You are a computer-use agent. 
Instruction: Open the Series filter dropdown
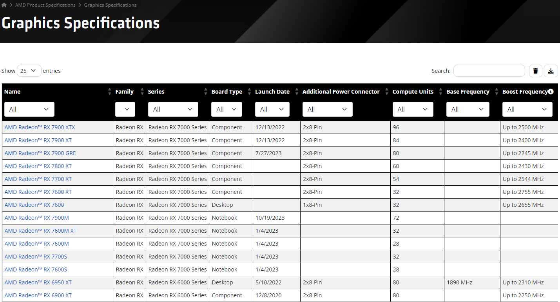[173, 109]
